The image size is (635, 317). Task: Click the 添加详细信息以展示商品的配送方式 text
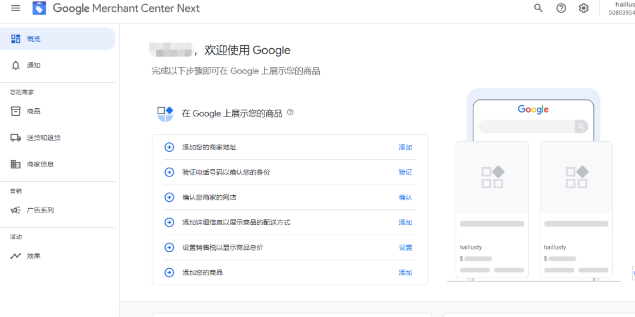pos(236,223)
